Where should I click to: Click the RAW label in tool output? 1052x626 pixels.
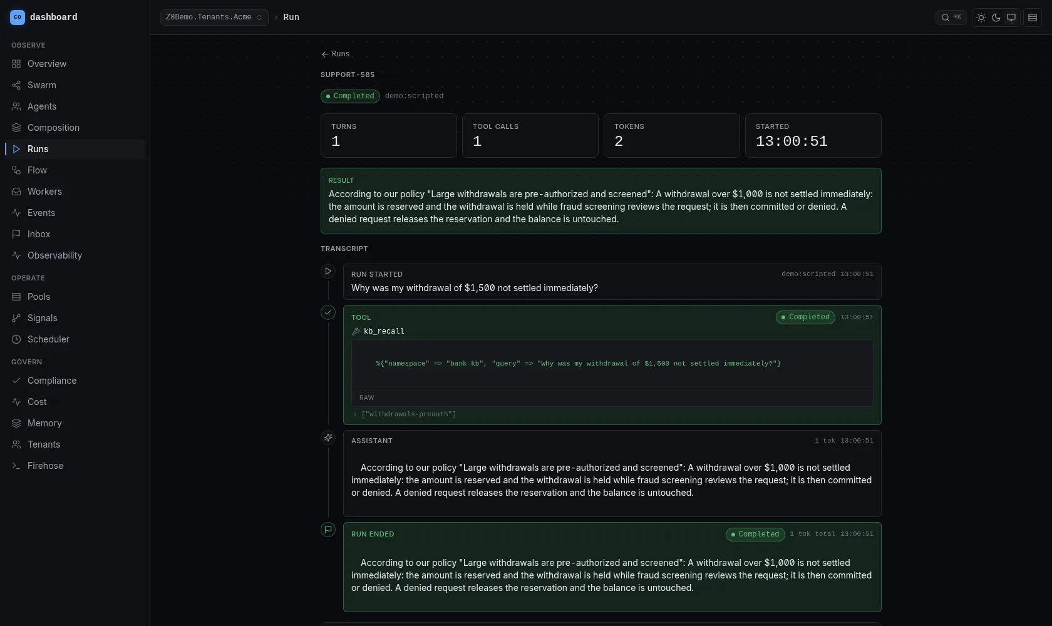point(367,398)
